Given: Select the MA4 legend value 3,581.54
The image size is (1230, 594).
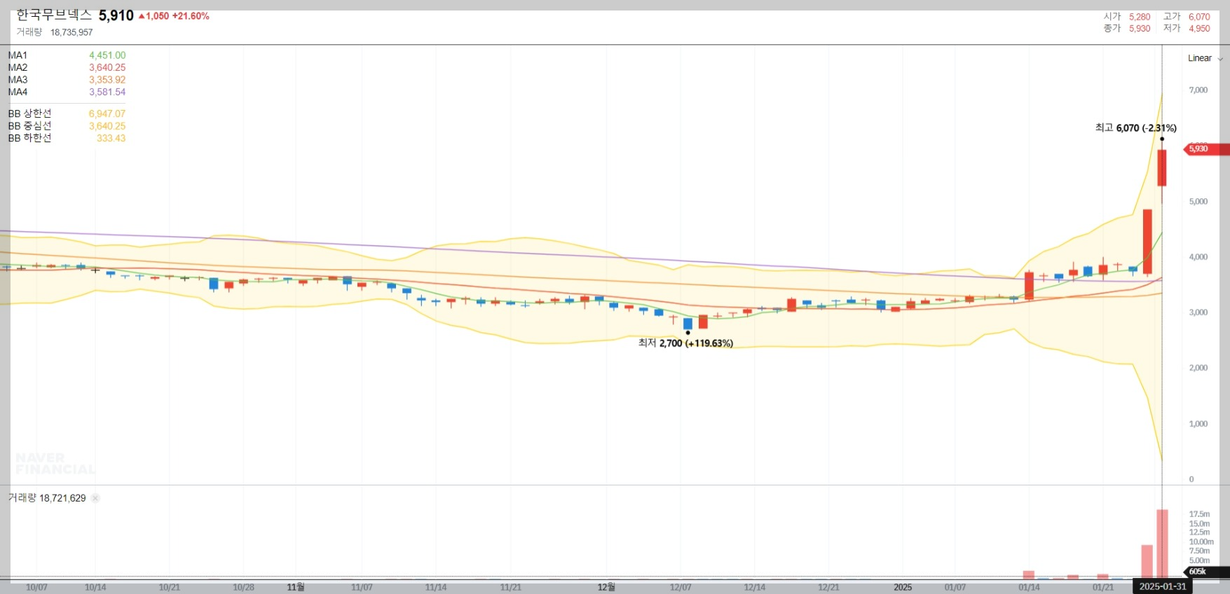Looking at the screenshot, I should [107, 92].
